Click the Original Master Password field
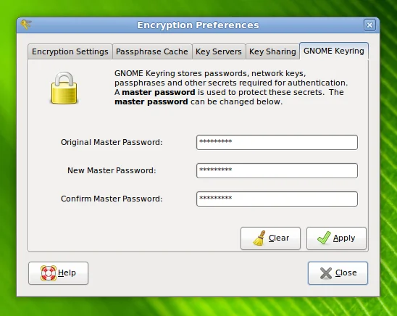The height and width of the screenshot is (316, 397). [277, 142]
